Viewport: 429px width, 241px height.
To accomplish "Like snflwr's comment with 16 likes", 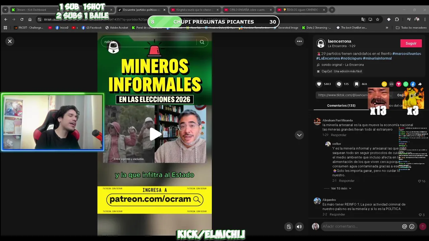I will coord(420,181).
